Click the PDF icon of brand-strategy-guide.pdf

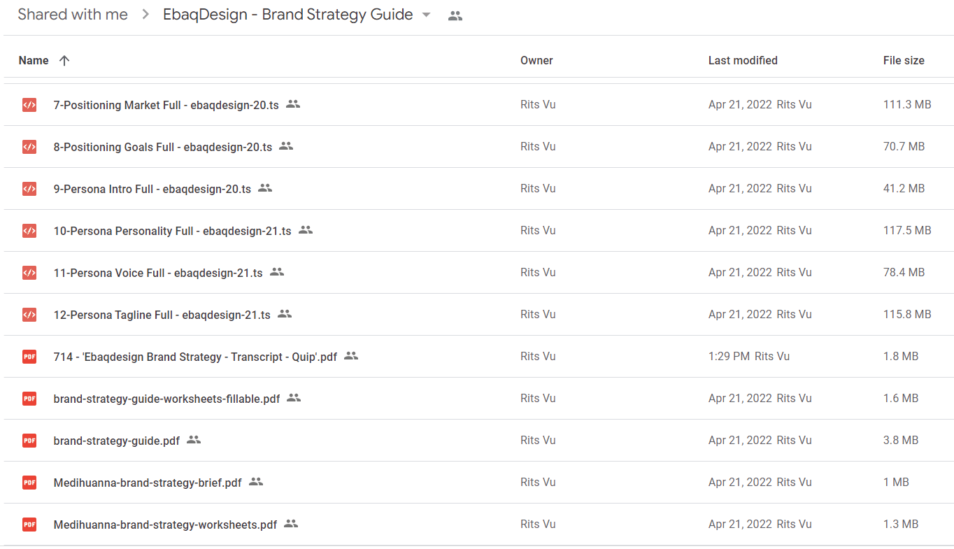point(29,441)
